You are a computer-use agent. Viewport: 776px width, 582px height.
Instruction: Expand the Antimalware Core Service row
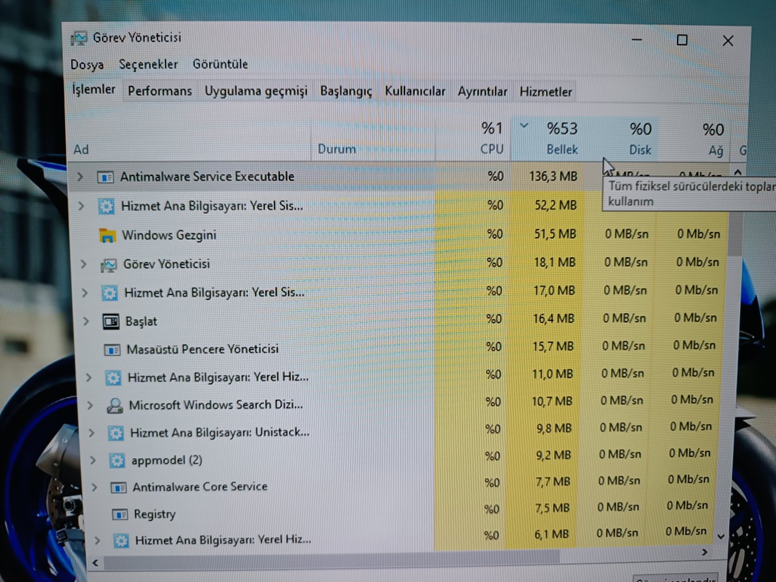click(95, 487)
